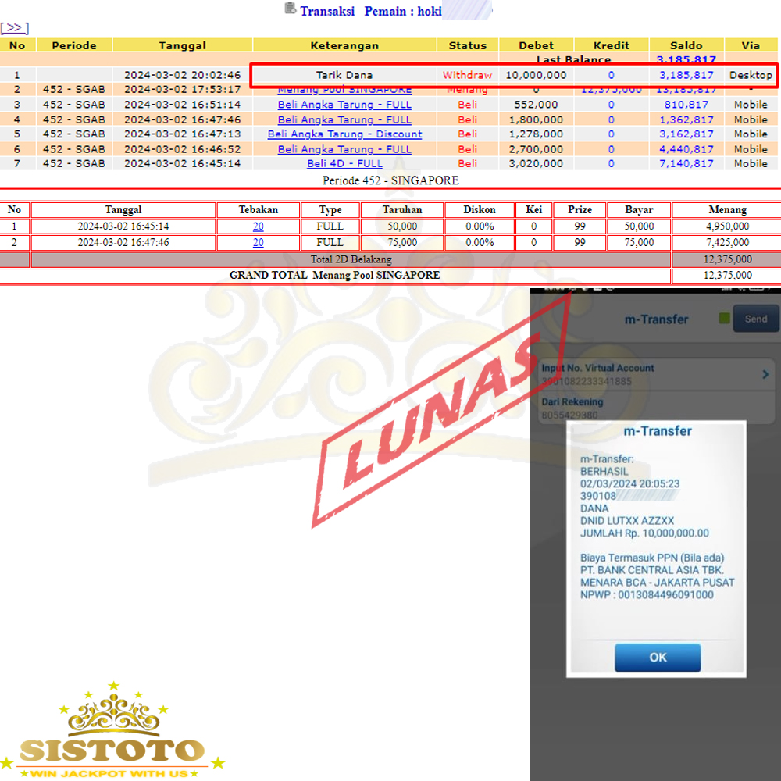Open Beli Angka Tarung - FULL at 16:46:52

[x=344, y=149]
